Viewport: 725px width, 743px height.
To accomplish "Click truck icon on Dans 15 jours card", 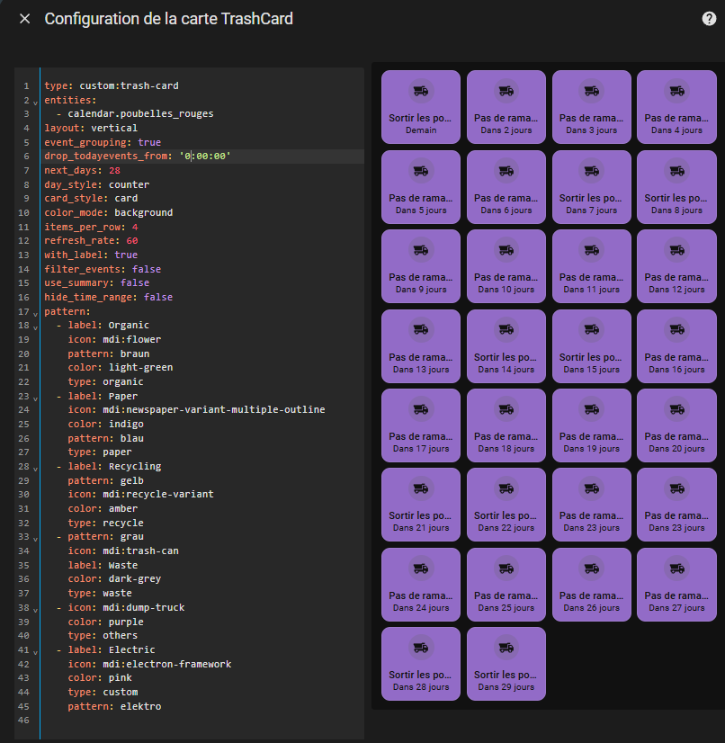I will coord(591,330).
